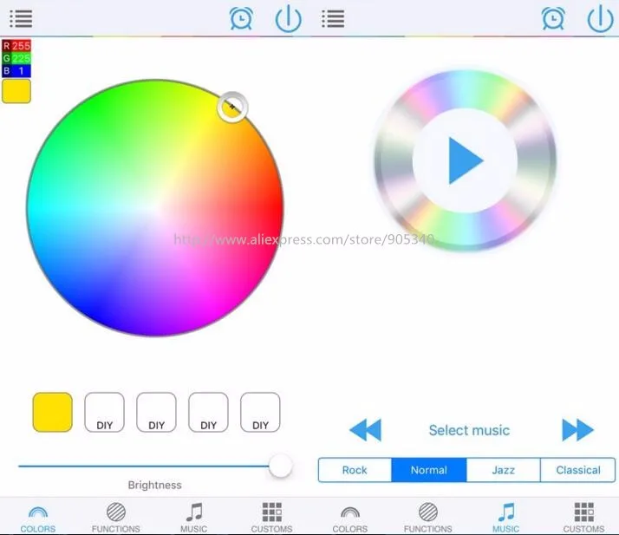This screenshot has height=535, width=619.
Task: Tap the power button on left screen
Action: coord(288,18)
